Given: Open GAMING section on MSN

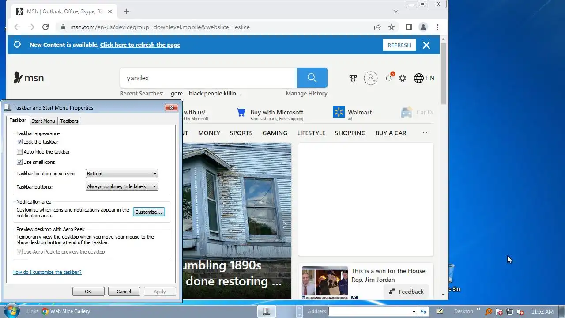Looking at the screenshot, I should click(275, 133).
